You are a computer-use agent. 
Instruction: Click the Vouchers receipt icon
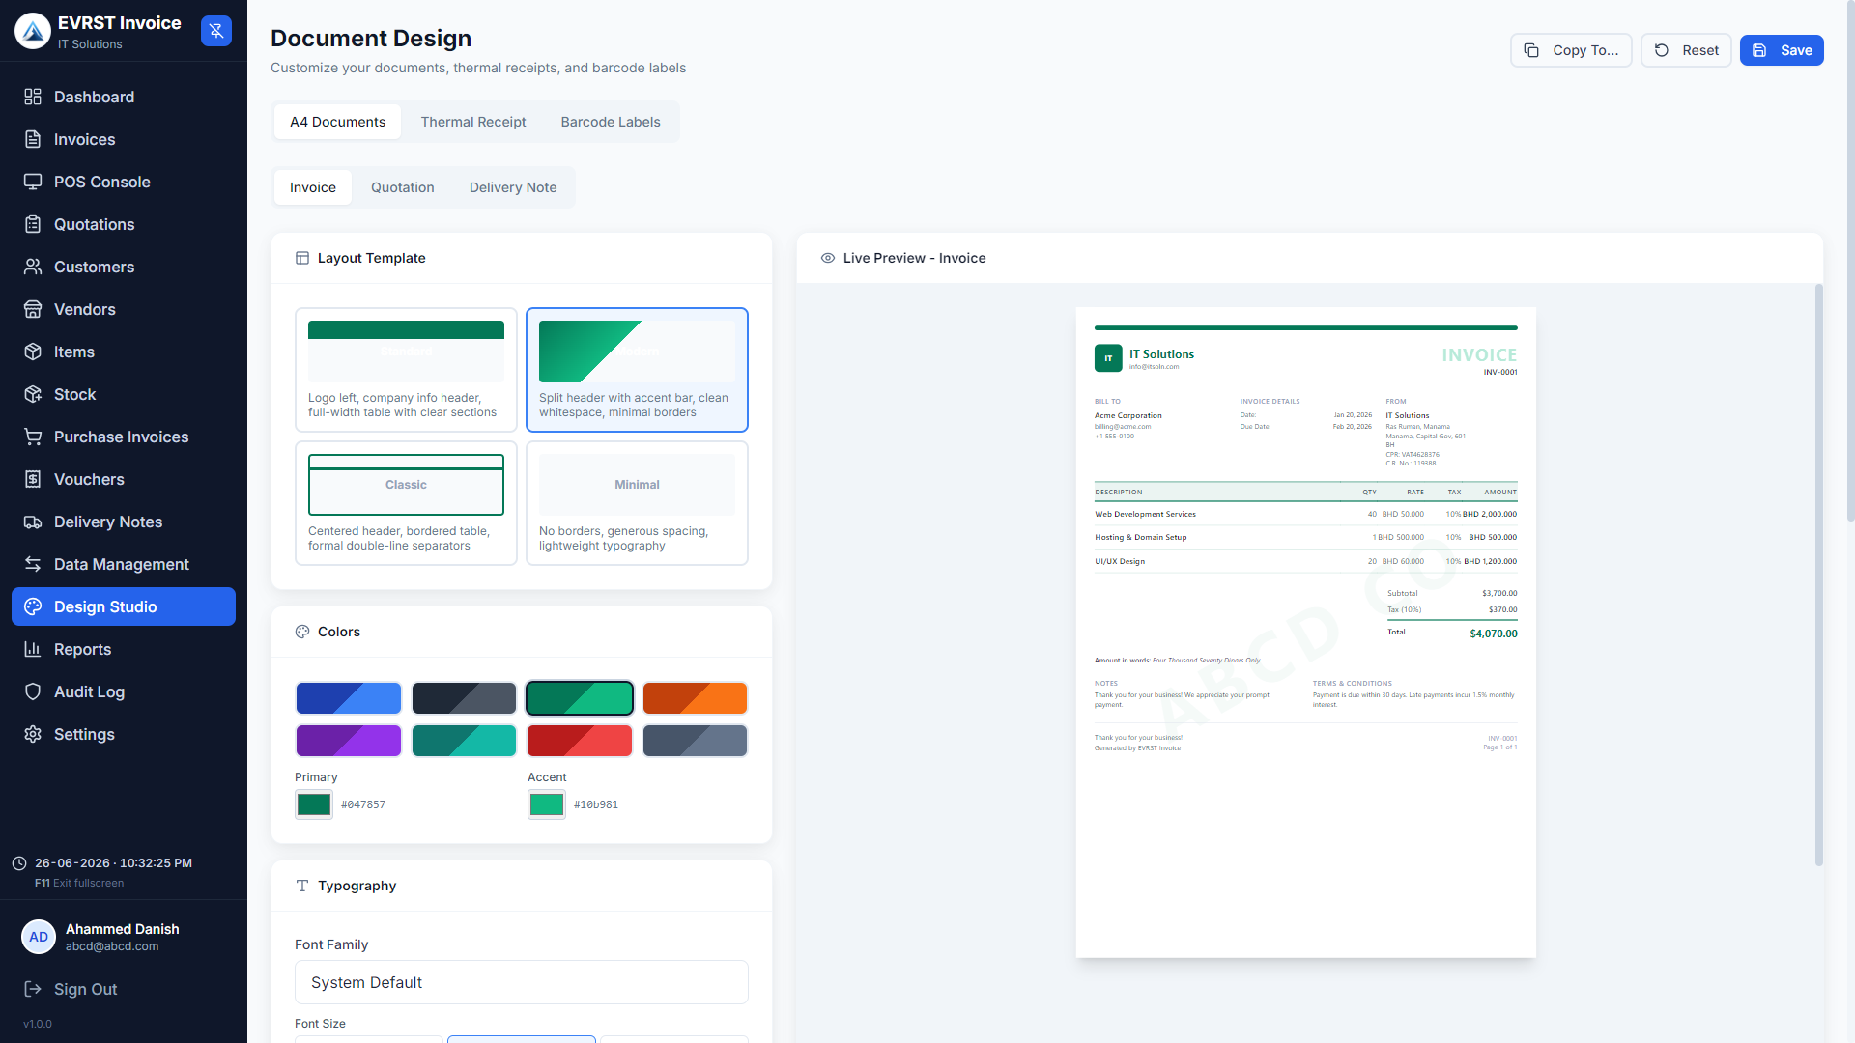tap(33, 479)
